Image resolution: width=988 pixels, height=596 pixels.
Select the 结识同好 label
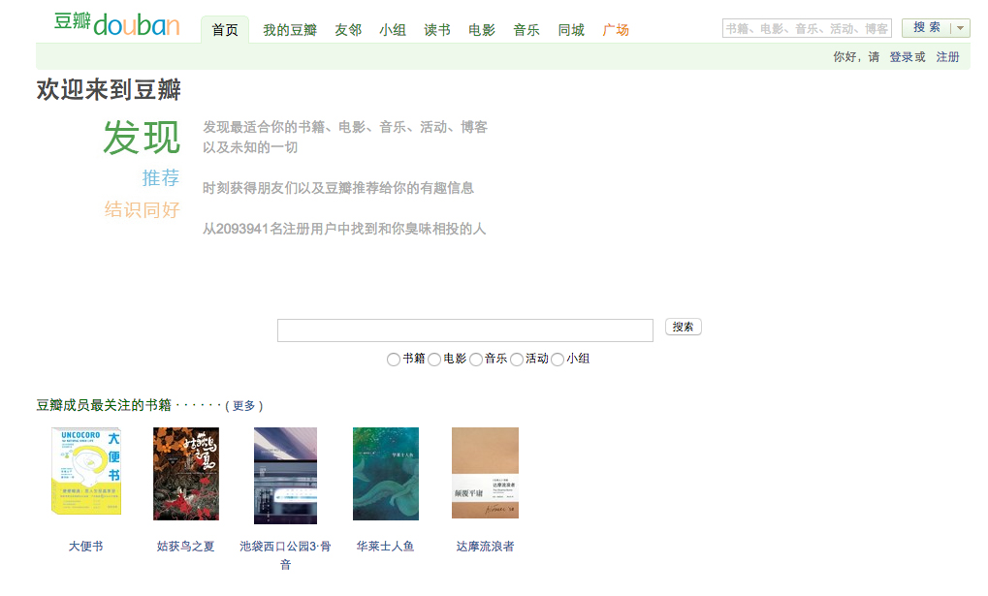point(143,209)
